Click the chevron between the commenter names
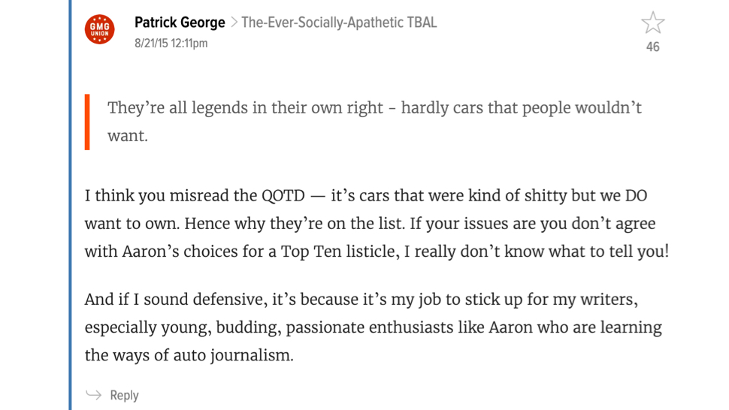This screenshot has height=410, width=729. [x=234, y=23]
